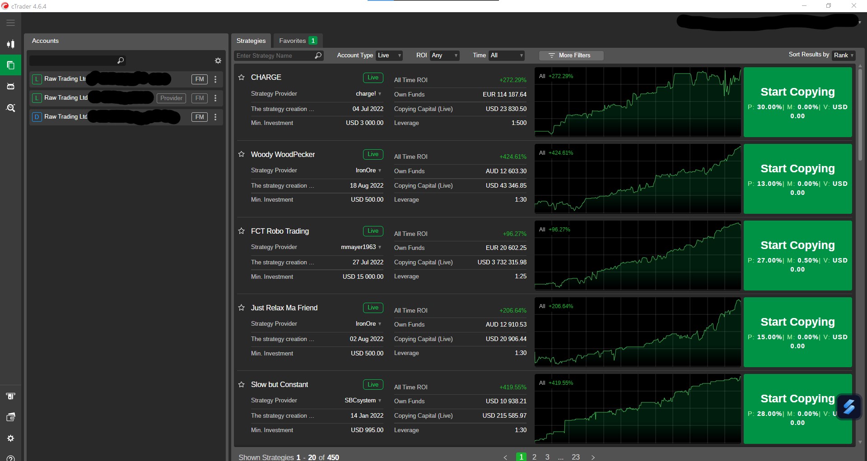The image size is (867, 461).
Task: Click the strategies list vertical scrollbar
Action: tap(860, 115)
